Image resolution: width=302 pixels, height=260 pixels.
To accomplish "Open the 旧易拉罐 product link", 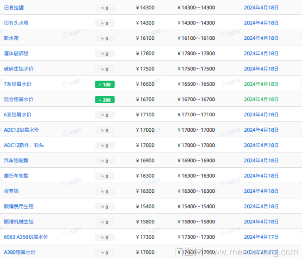I will [x=14, y=7].
